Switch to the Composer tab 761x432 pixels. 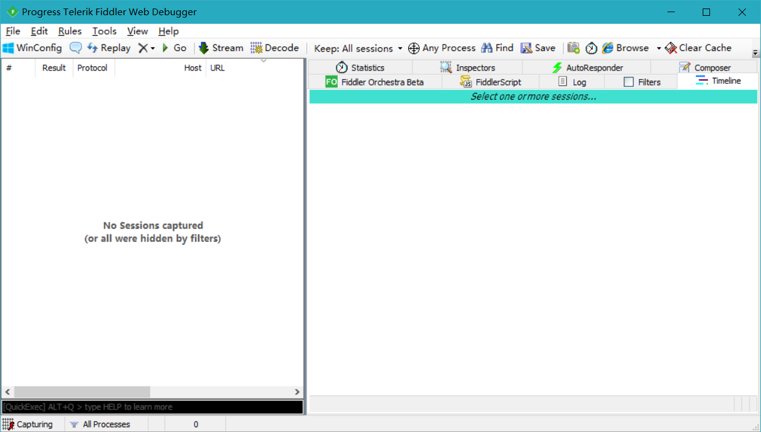[705, 67]
